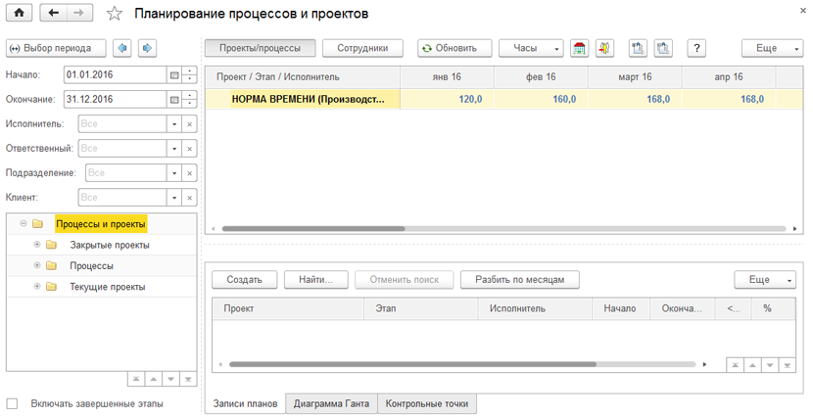Click Разбить по месяцам button
Viewport: 813px width, 417px height.
pos(520,280)
